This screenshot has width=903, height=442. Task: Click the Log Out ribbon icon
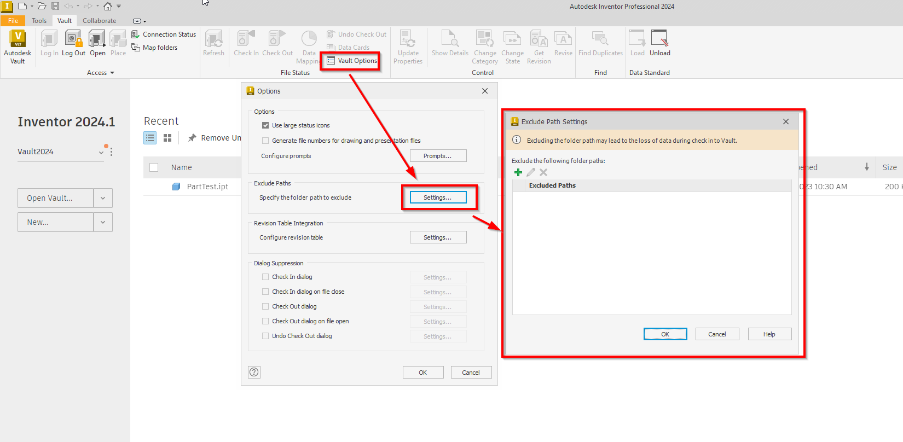click(x=73, y=44)
